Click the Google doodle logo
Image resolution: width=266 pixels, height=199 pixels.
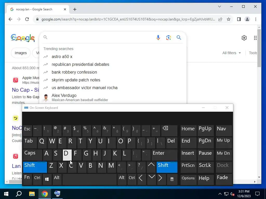coord(23,38)
